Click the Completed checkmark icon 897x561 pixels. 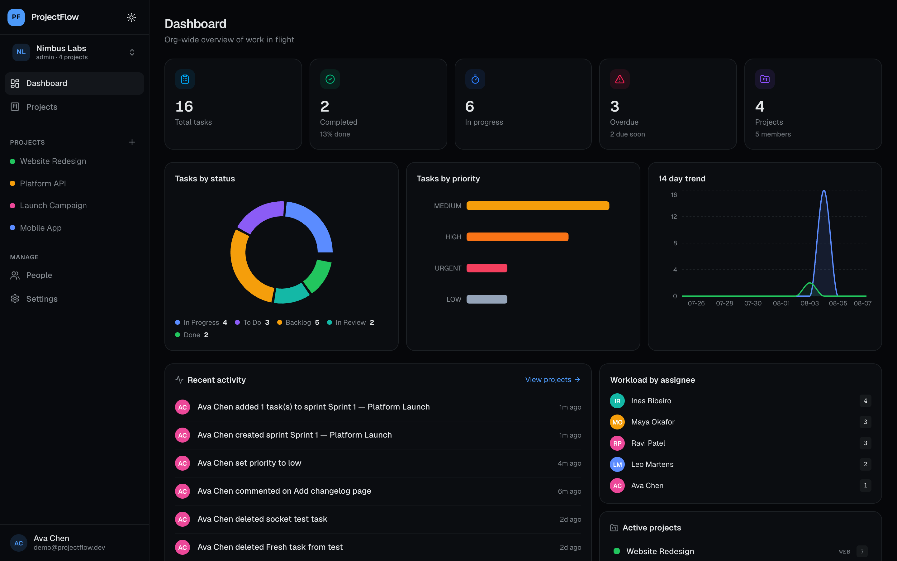[330, 79]
